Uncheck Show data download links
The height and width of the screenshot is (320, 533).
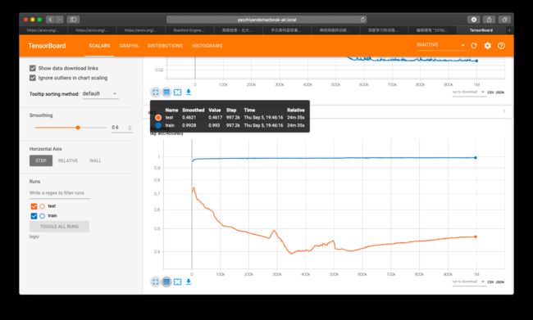point(33,68)
